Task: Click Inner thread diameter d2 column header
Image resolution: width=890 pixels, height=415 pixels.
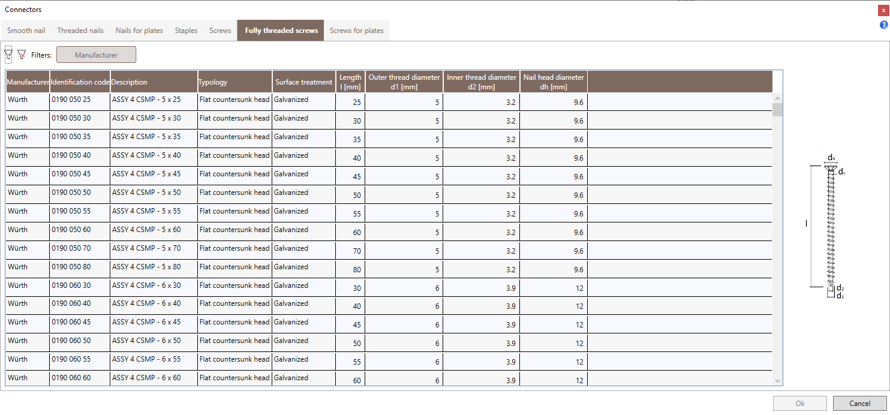Action: (482, 82)
